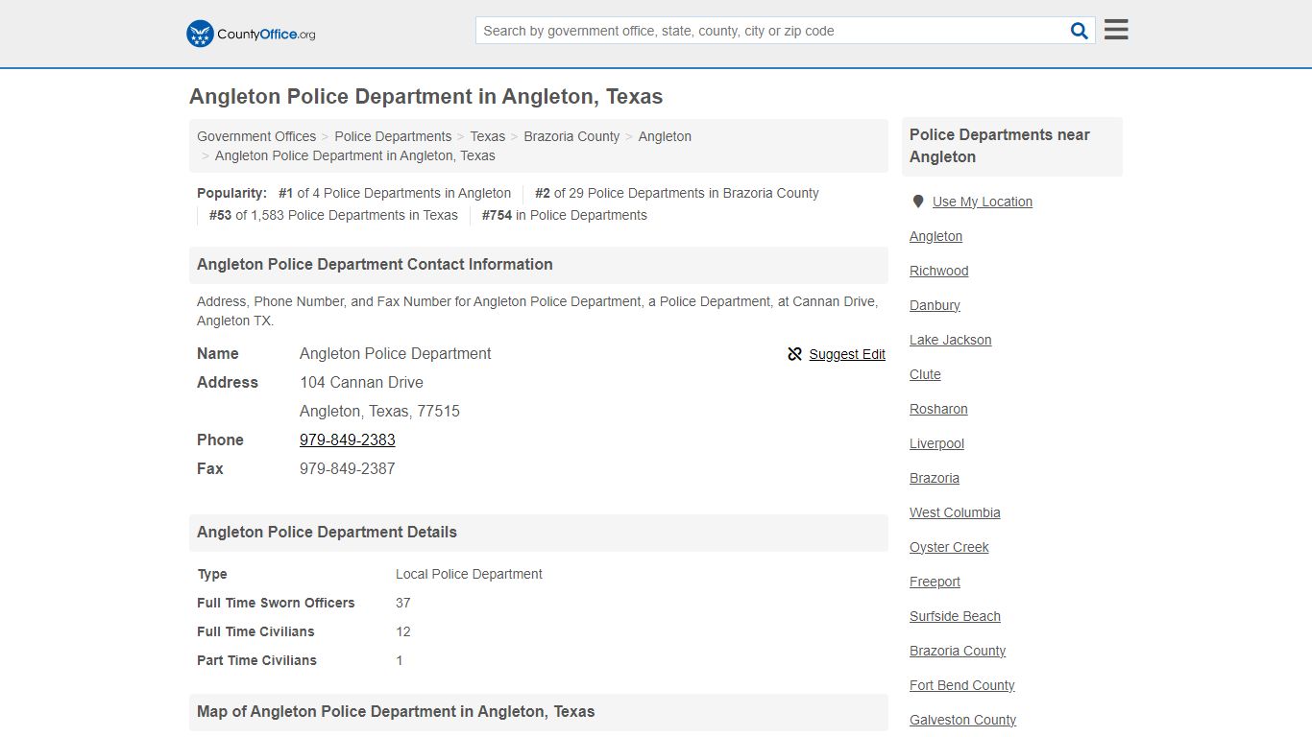The height and width of the screenshot is (737, 1312).
Task: Open Brazoria County breadcrumb
Action: [x=571, y=136]
